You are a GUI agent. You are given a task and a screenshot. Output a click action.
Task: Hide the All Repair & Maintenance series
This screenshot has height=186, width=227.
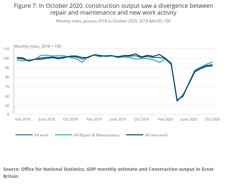[97, 135]
